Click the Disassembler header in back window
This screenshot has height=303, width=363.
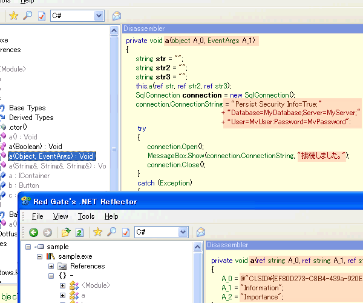(243, 28)
